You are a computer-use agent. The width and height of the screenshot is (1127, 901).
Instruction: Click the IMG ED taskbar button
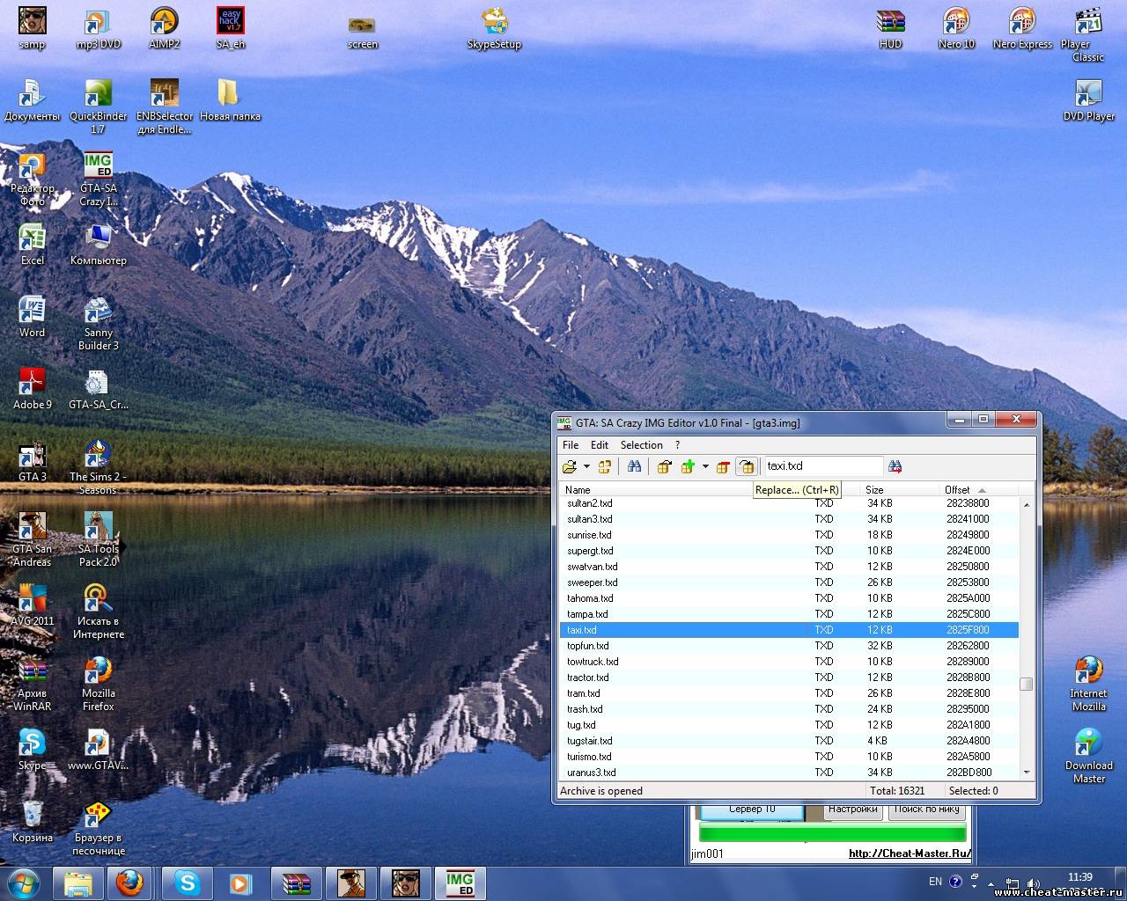point(460,883)
